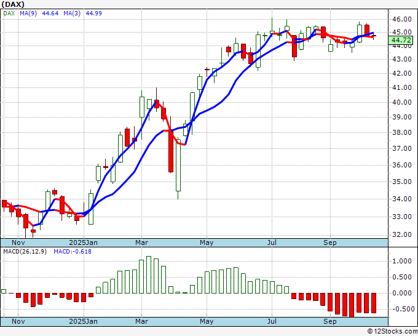The height and width of the screenshot is (336, 418).
Task: Click the 46.00 price axis label
Action: tap(402, 19)
